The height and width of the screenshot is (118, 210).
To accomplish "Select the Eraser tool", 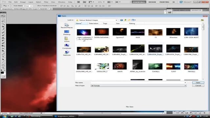I will click(x=3, y=43).
